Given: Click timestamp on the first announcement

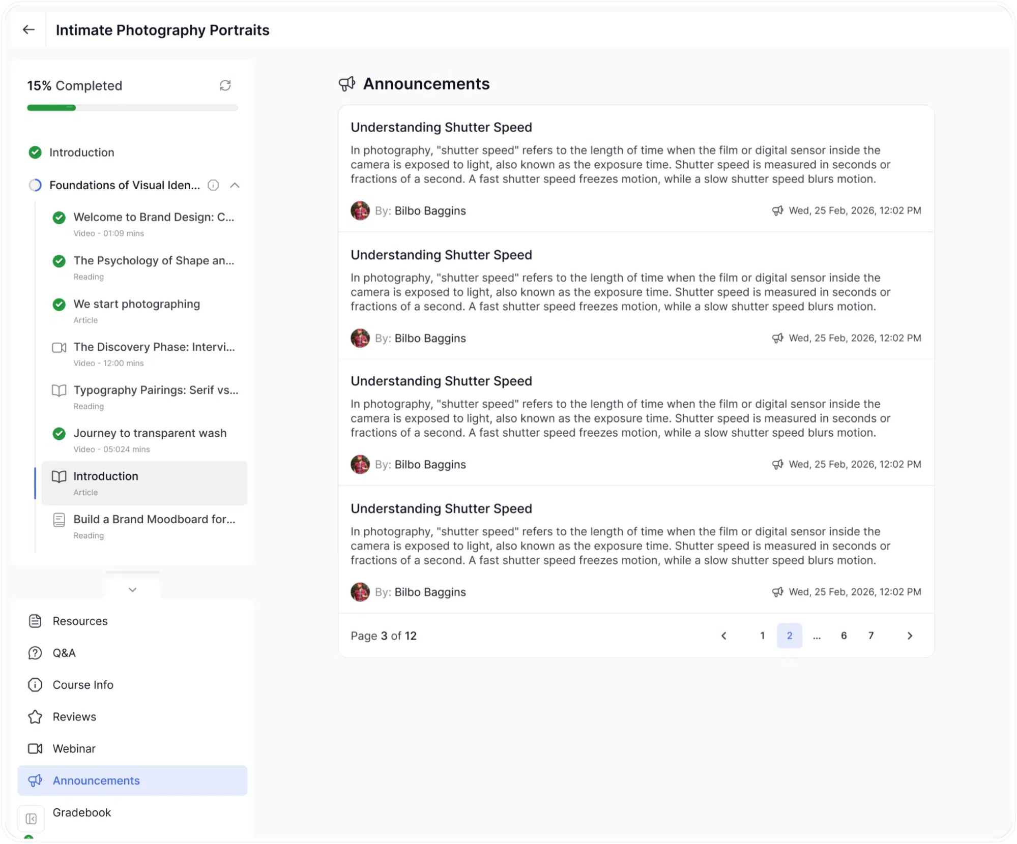Looking at the screenshot, I should coord(855,211).
